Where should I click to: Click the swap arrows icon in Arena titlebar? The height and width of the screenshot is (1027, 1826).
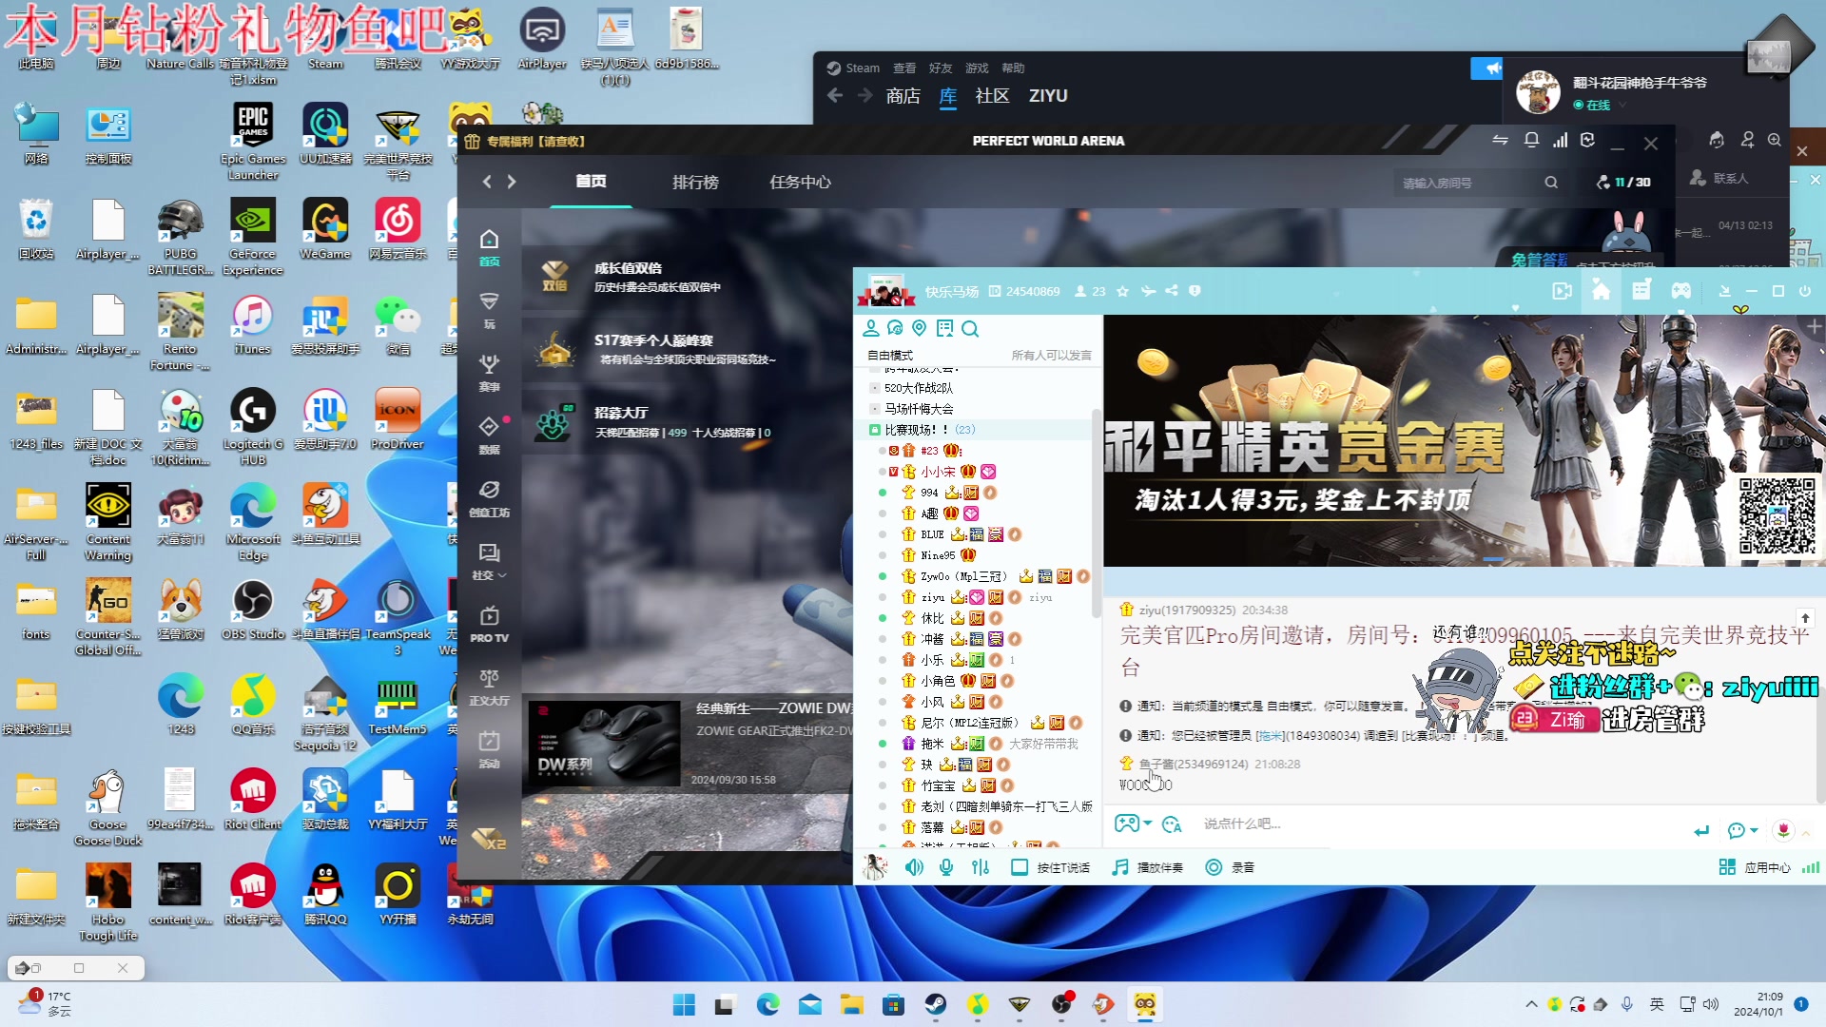pos(1501,141)
